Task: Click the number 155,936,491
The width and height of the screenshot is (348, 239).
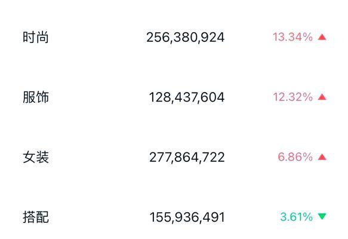Action: pyautogui.click(x=187, y=217)
